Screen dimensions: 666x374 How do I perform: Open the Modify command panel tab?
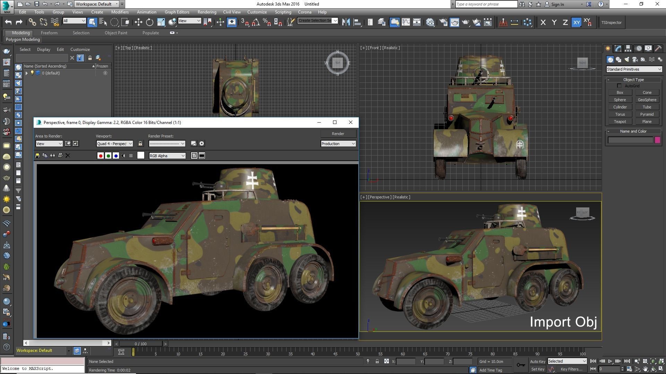[x=618, y=48]
